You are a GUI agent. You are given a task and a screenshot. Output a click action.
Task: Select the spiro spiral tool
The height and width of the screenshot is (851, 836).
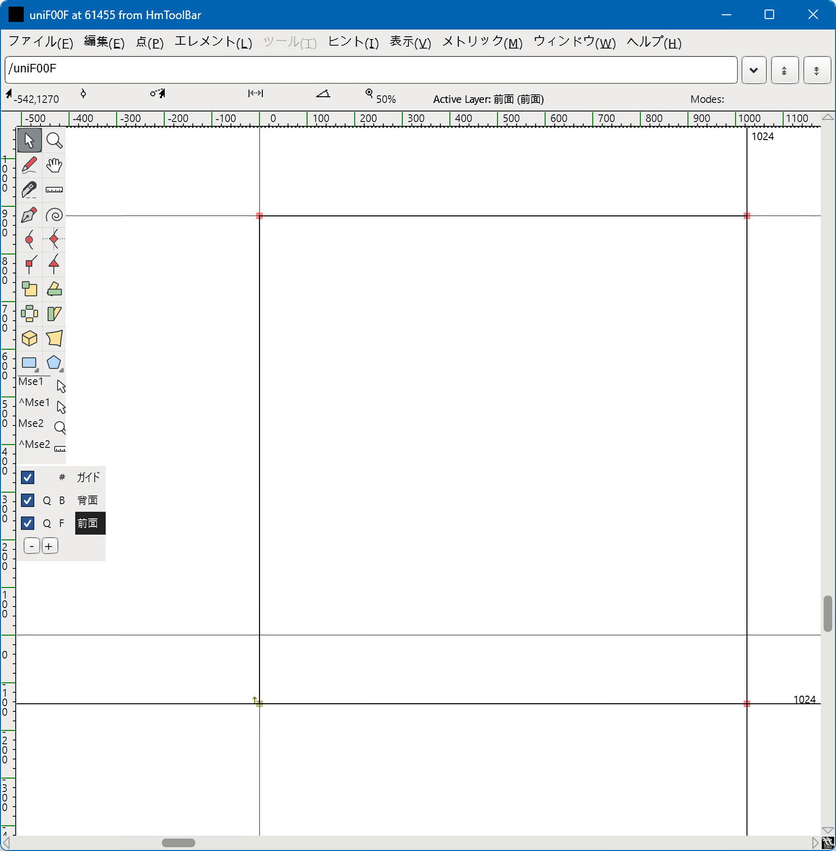click(54, 215)
